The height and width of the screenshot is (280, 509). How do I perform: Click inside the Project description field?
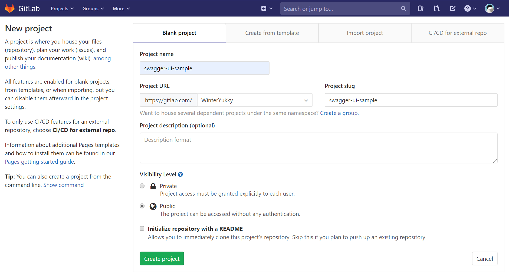(318, 148)
